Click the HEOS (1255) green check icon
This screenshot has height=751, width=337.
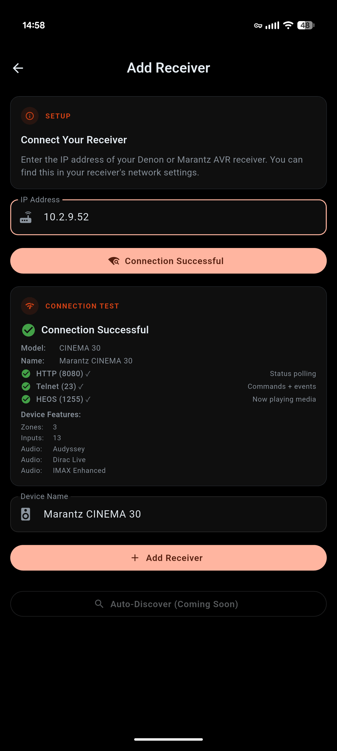point(26,399)
